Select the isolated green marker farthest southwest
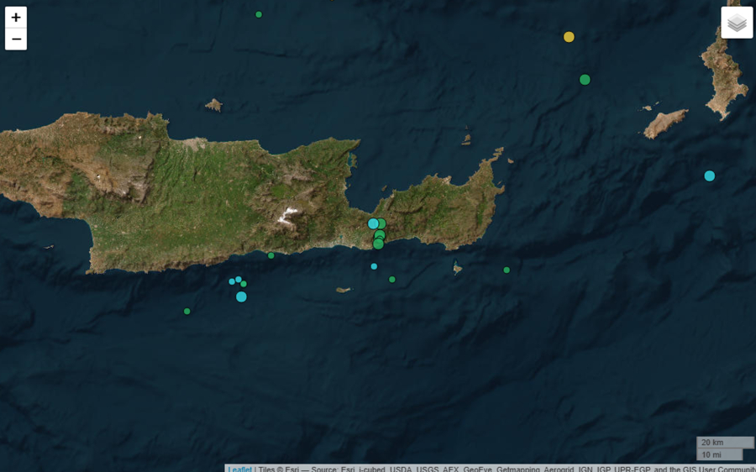Screen dimensions: 756x472 [x=186, y=312]
